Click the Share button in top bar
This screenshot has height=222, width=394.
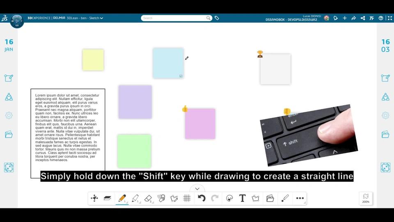click(363, 18)
